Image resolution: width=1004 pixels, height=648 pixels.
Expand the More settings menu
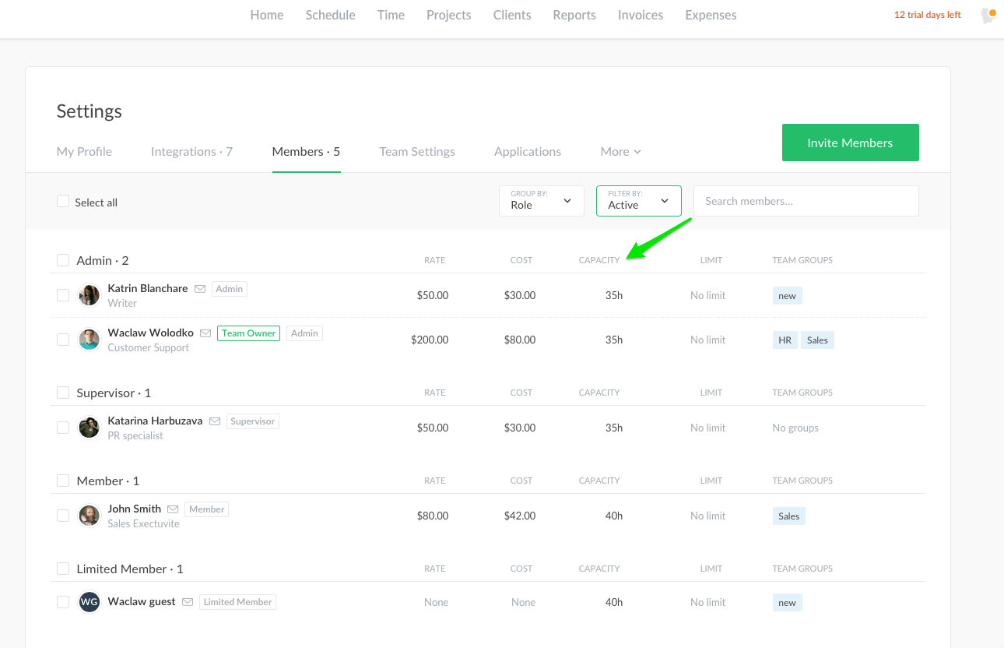[620, 152]
